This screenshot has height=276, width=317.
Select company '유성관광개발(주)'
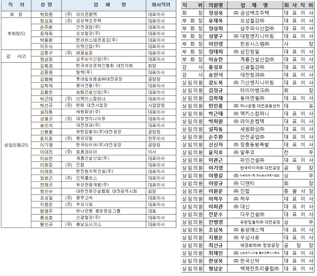click(92, 185)
